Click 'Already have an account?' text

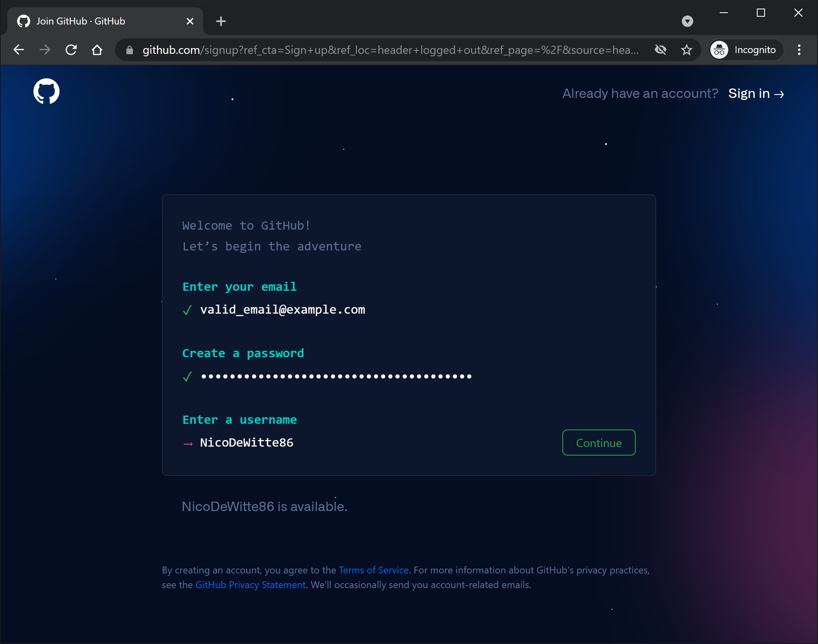pyautogui.click(x=640, y=94)
